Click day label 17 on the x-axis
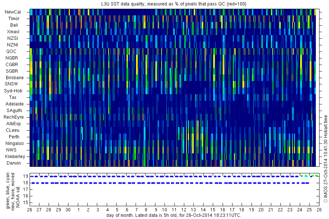The height and width of the screenshot is (219, 329). pyautogui.click(x=232, y=210)
